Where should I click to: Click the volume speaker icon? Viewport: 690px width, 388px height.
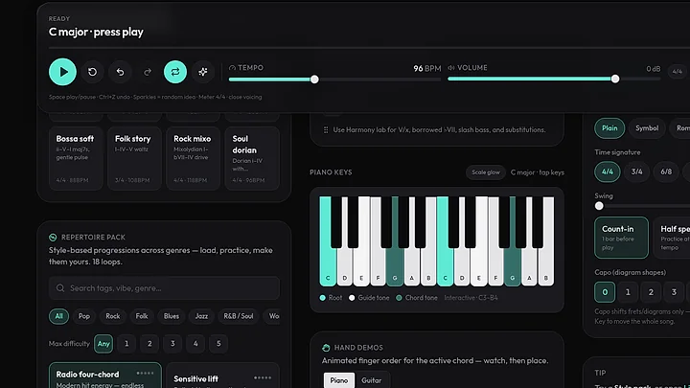[x=451, y=68]
